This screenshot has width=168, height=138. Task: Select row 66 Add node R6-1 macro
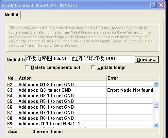click(80, 107)
